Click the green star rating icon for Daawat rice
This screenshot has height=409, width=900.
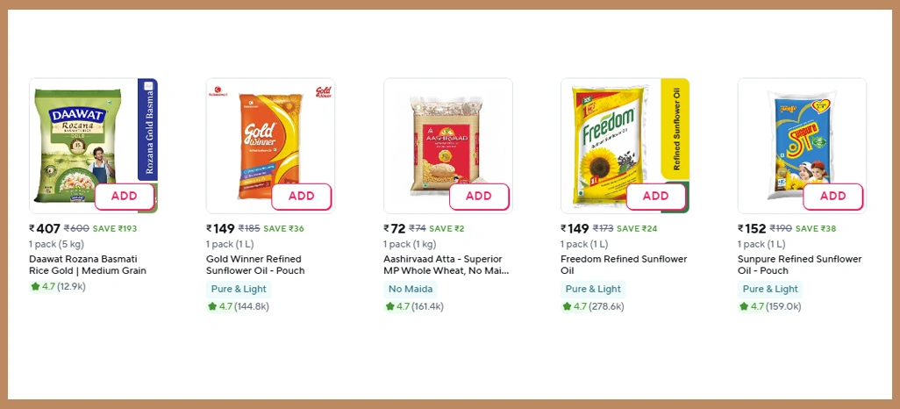coord(35,286)
